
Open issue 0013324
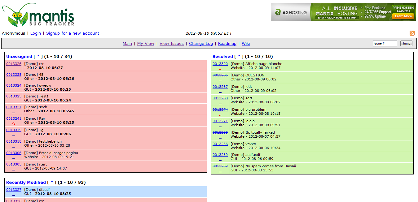click(14, 85)
